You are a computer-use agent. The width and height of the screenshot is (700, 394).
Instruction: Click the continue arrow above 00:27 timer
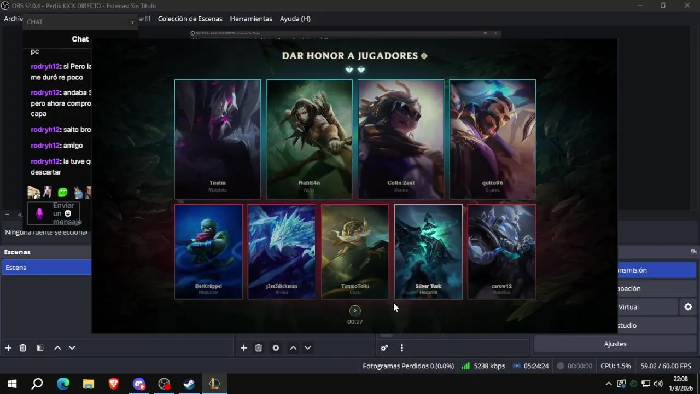[355, 311]
